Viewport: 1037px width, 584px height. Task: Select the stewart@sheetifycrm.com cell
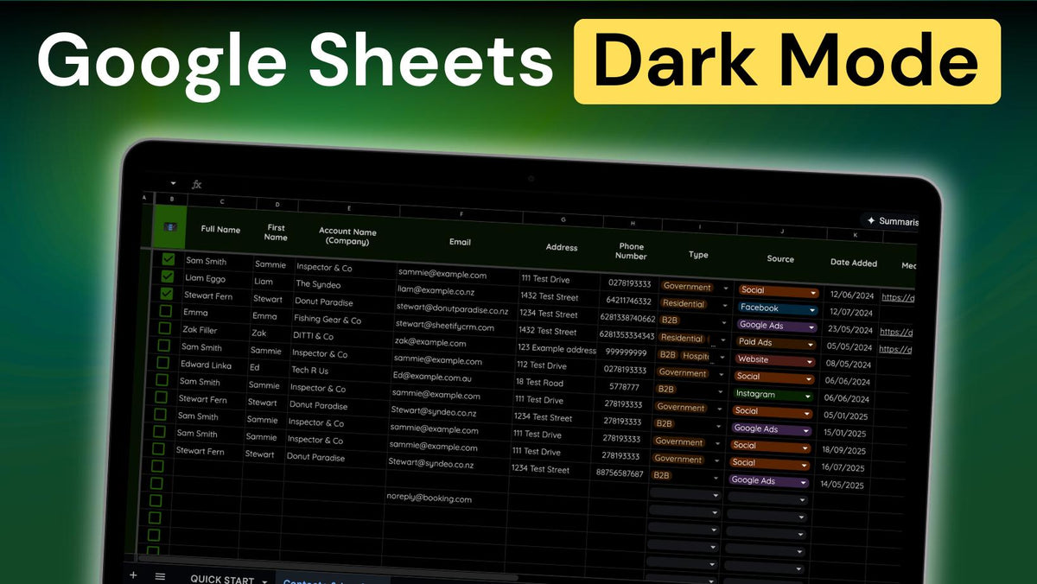click(x=445, y=327)
